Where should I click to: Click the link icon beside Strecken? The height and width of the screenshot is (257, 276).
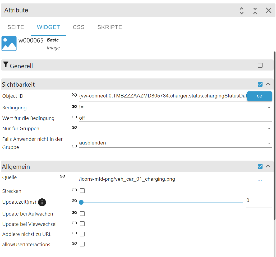[x=74, y=190]
